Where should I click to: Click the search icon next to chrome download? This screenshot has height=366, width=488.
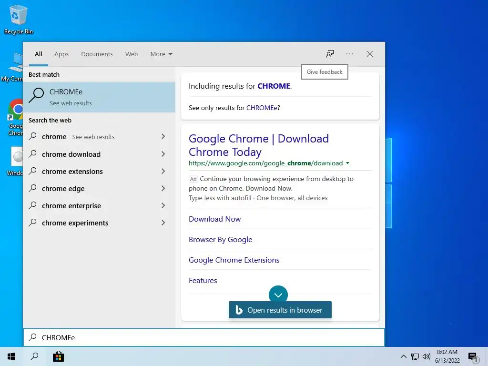[x=33, y=154]
